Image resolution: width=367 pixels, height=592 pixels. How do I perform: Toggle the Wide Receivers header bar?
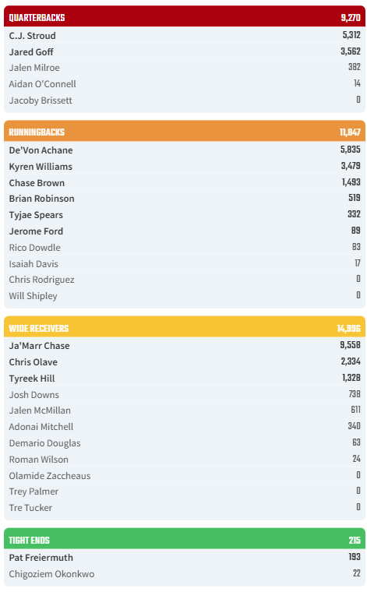tap(185, 327)
